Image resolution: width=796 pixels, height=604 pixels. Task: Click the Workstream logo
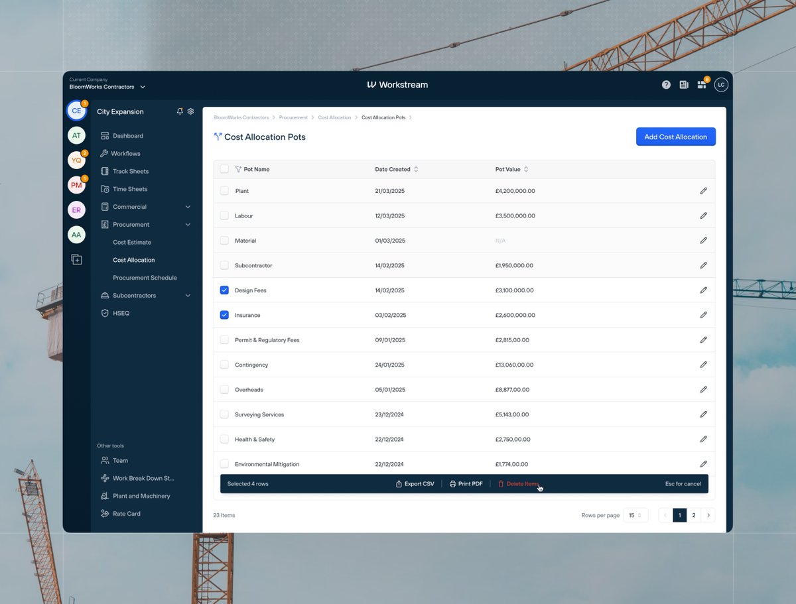(x=397, y=85)
